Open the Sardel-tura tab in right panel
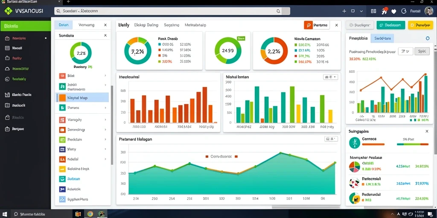This screenshot has width=437, height=218. coord(382,38)
